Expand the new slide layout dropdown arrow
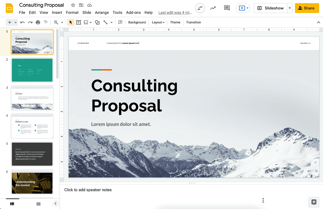 point(16,22)
